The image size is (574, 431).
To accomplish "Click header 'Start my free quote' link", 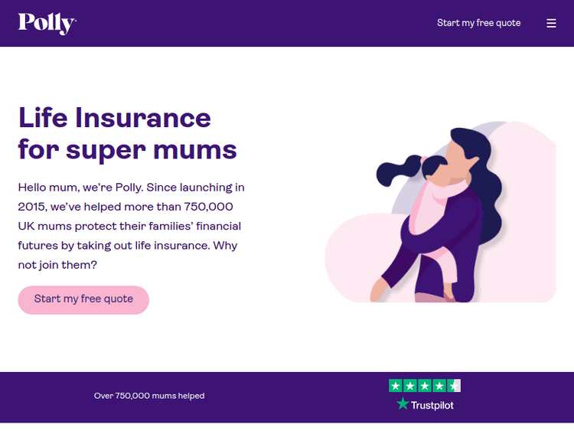I will click(x=478, y=23).
